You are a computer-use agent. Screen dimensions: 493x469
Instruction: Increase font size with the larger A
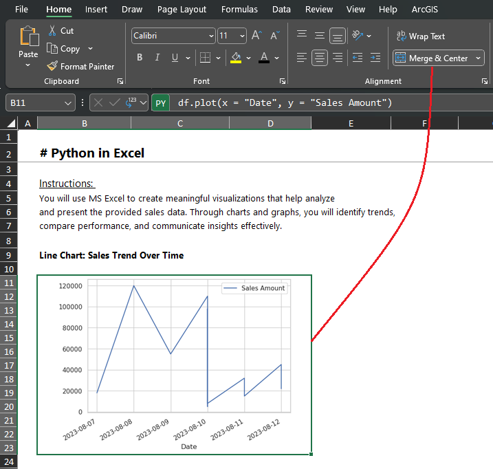(x=256, y=36)
